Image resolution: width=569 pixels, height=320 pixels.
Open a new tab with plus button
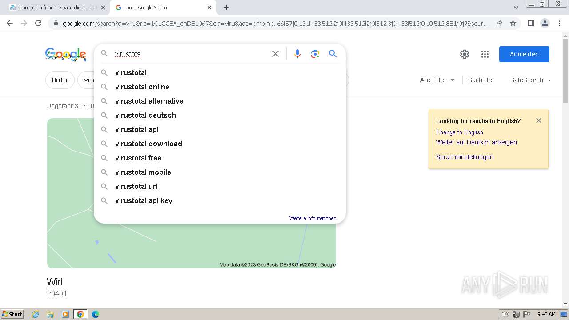226,8
